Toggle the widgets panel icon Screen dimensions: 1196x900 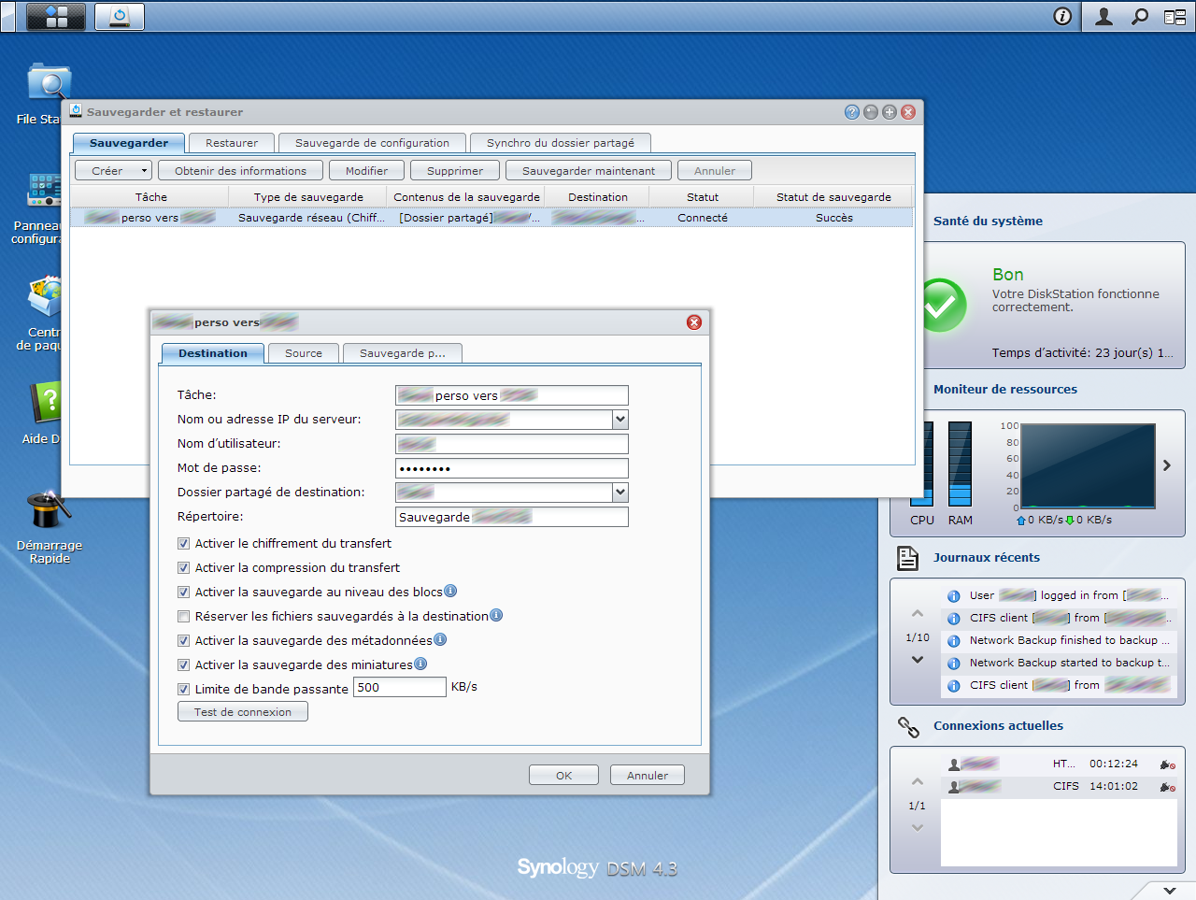pyautogui.click(x=1175, y=16)
